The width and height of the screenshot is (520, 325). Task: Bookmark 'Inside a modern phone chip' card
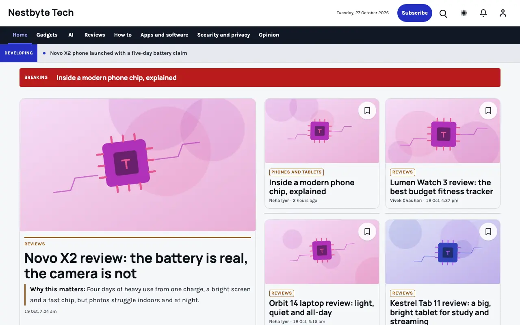(x=367, y=110)
